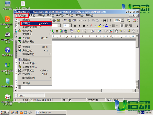Screen dimensions: 153x115
Task: Set left paragraph alignment
Action: coord(122,26)
